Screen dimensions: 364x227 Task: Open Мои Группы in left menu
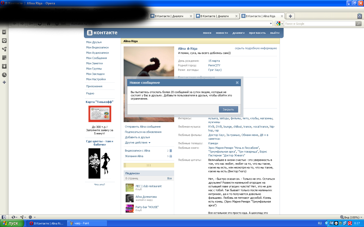click(94, 69)
